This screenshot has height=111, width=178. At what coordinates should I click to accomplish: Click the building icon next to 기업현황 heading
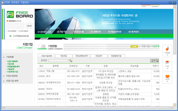[x=42, y=47]
